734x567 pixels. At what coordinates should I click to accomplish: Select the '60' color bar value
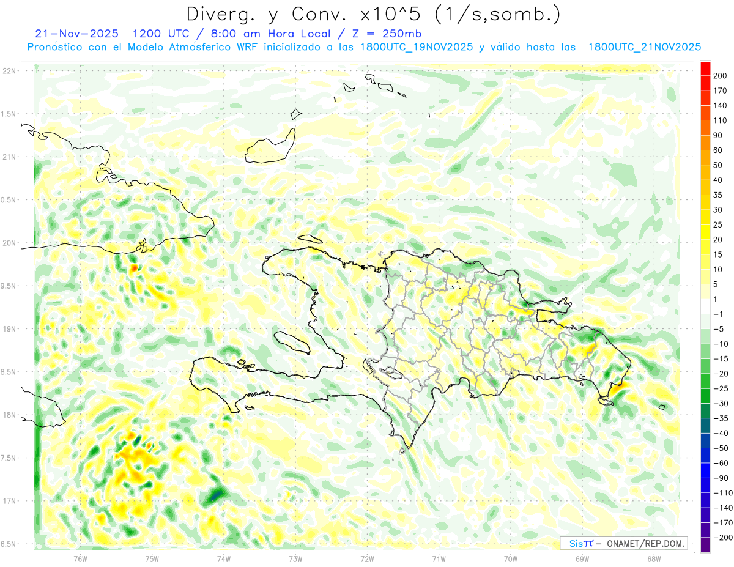pyautogui.click(x=718, y=150)
